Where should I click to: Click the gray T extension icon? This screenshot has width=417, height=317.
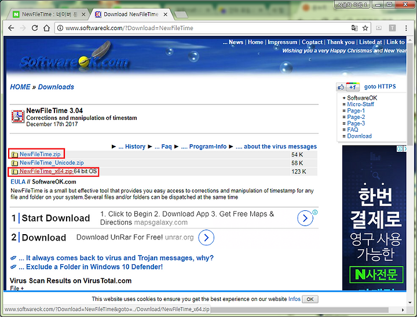tap(392, 28)
